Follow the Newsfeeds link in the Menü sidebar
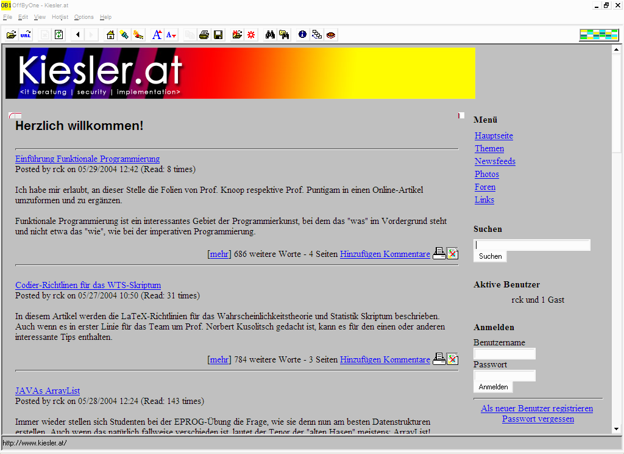The width and height of the screenshot is (624, 454). [495, 161]
